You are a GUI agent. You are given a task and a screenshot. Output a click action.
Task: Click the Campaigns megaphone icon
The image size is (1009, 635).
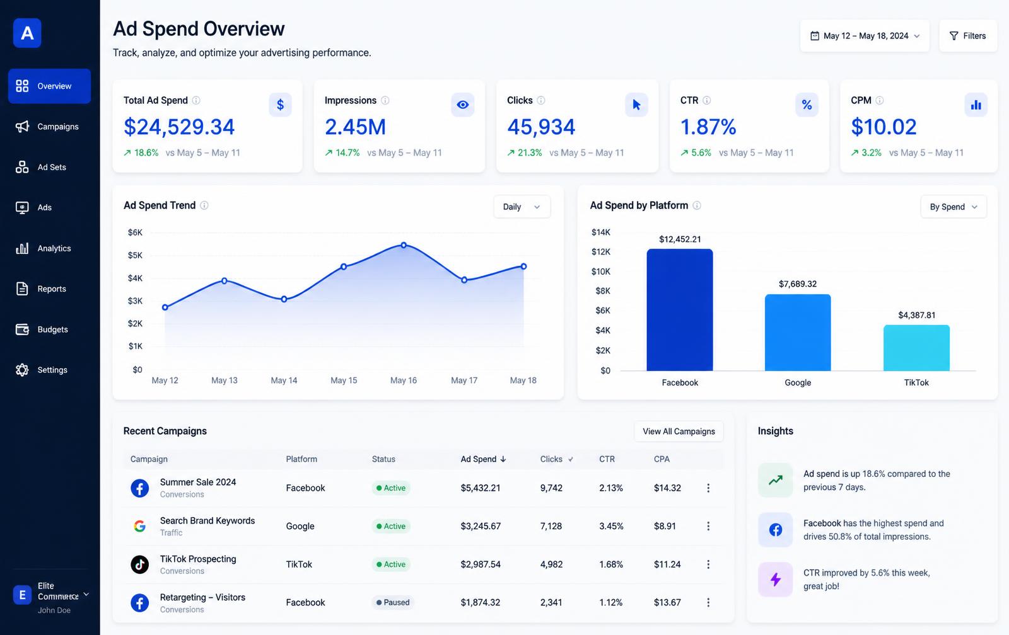coord(22,127)
